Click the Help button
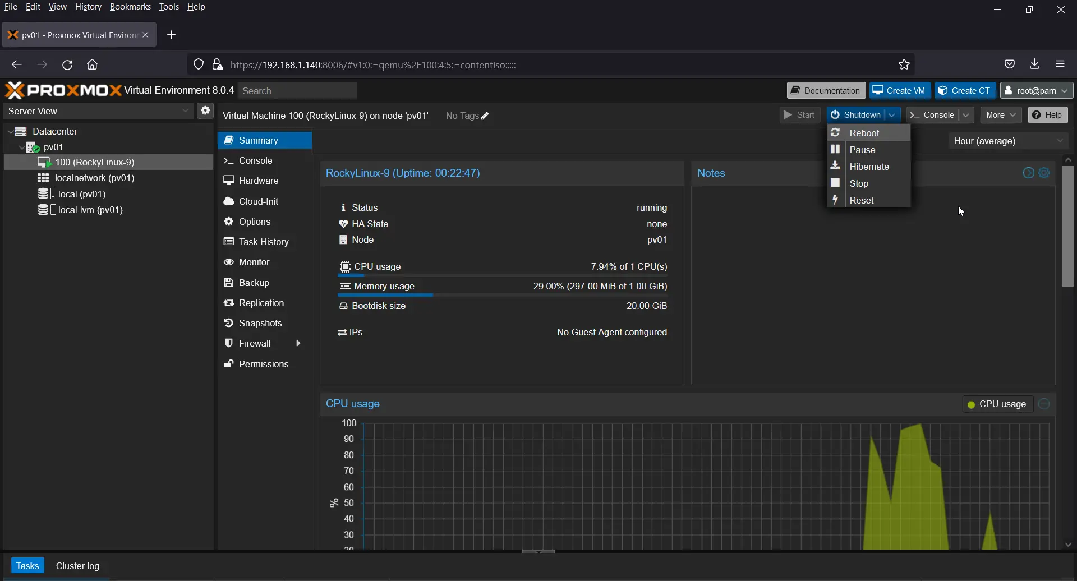This screenshot has width=1077, height=581. (x=1048, y=115)
